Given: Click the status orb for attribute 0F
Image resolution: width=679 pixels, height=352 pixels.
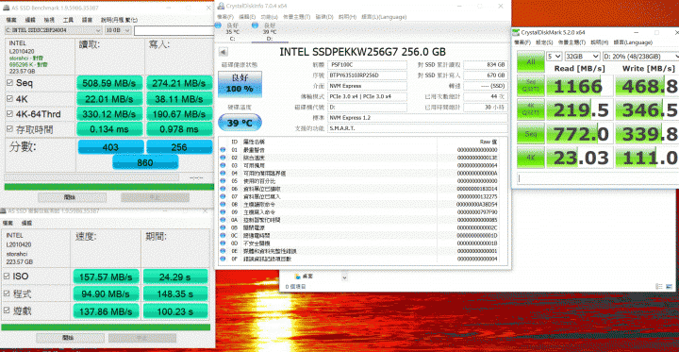Looking at the screenshot, I should (223, 259).
